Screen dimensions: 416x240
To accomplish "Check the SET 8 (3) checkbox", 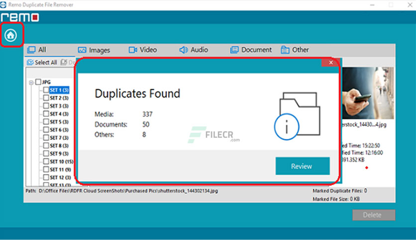I will click(x=46, y=145).
